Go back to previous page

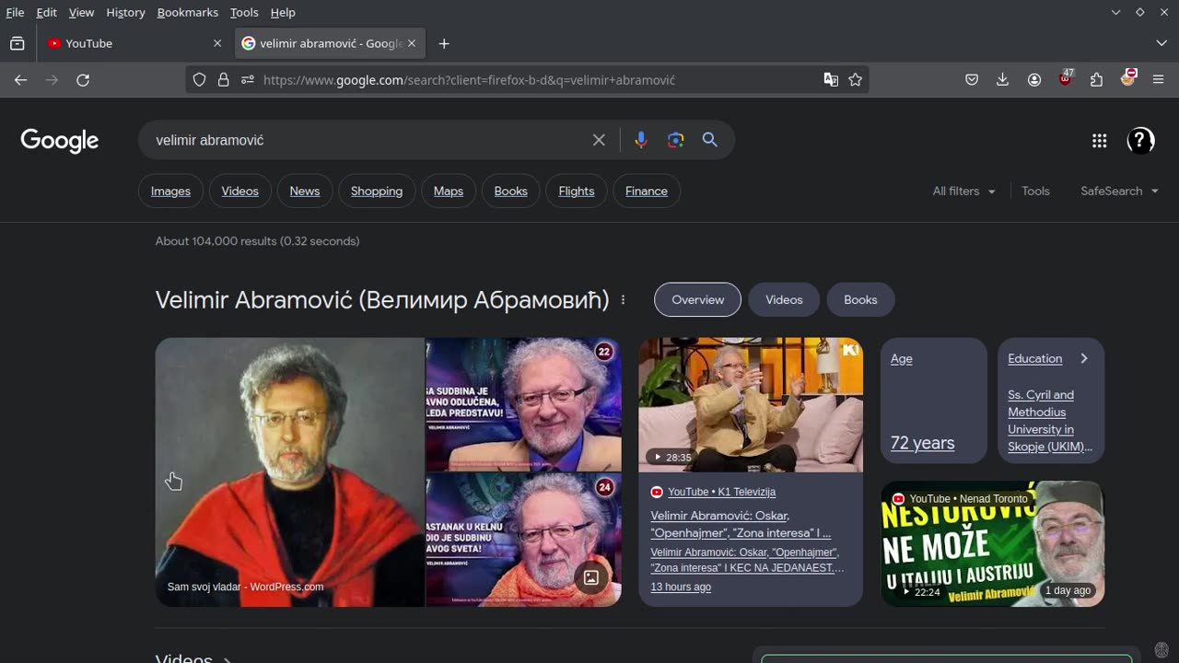coord(20,80)
